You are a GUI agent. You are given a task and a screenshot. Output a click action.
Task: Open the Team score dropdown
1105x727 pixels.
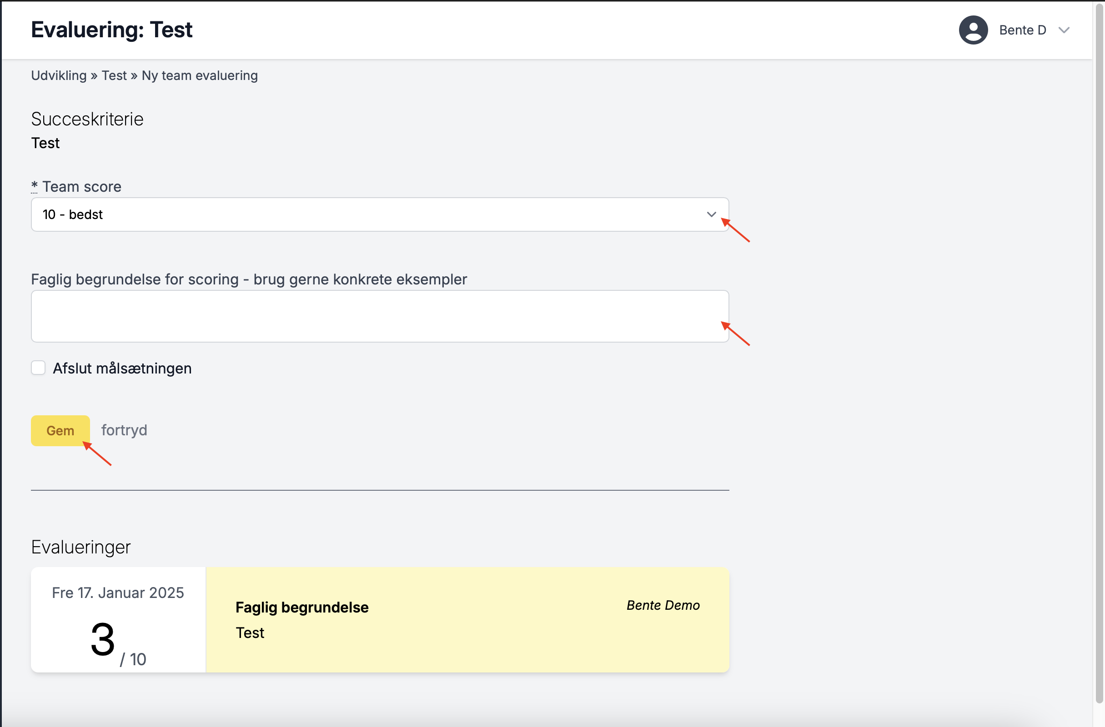point(380,214)
